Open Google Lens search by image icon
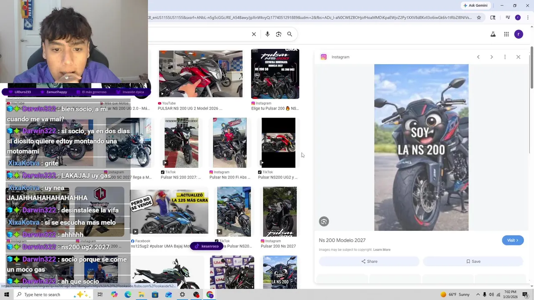 pyautogui.click(x=279, y=34)
